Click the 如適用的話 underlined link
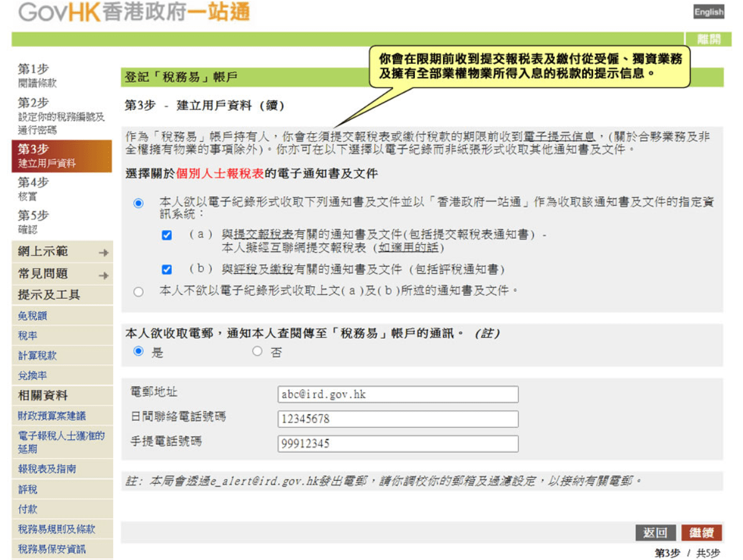Screen dimensions: 743x560 [408, 247]
